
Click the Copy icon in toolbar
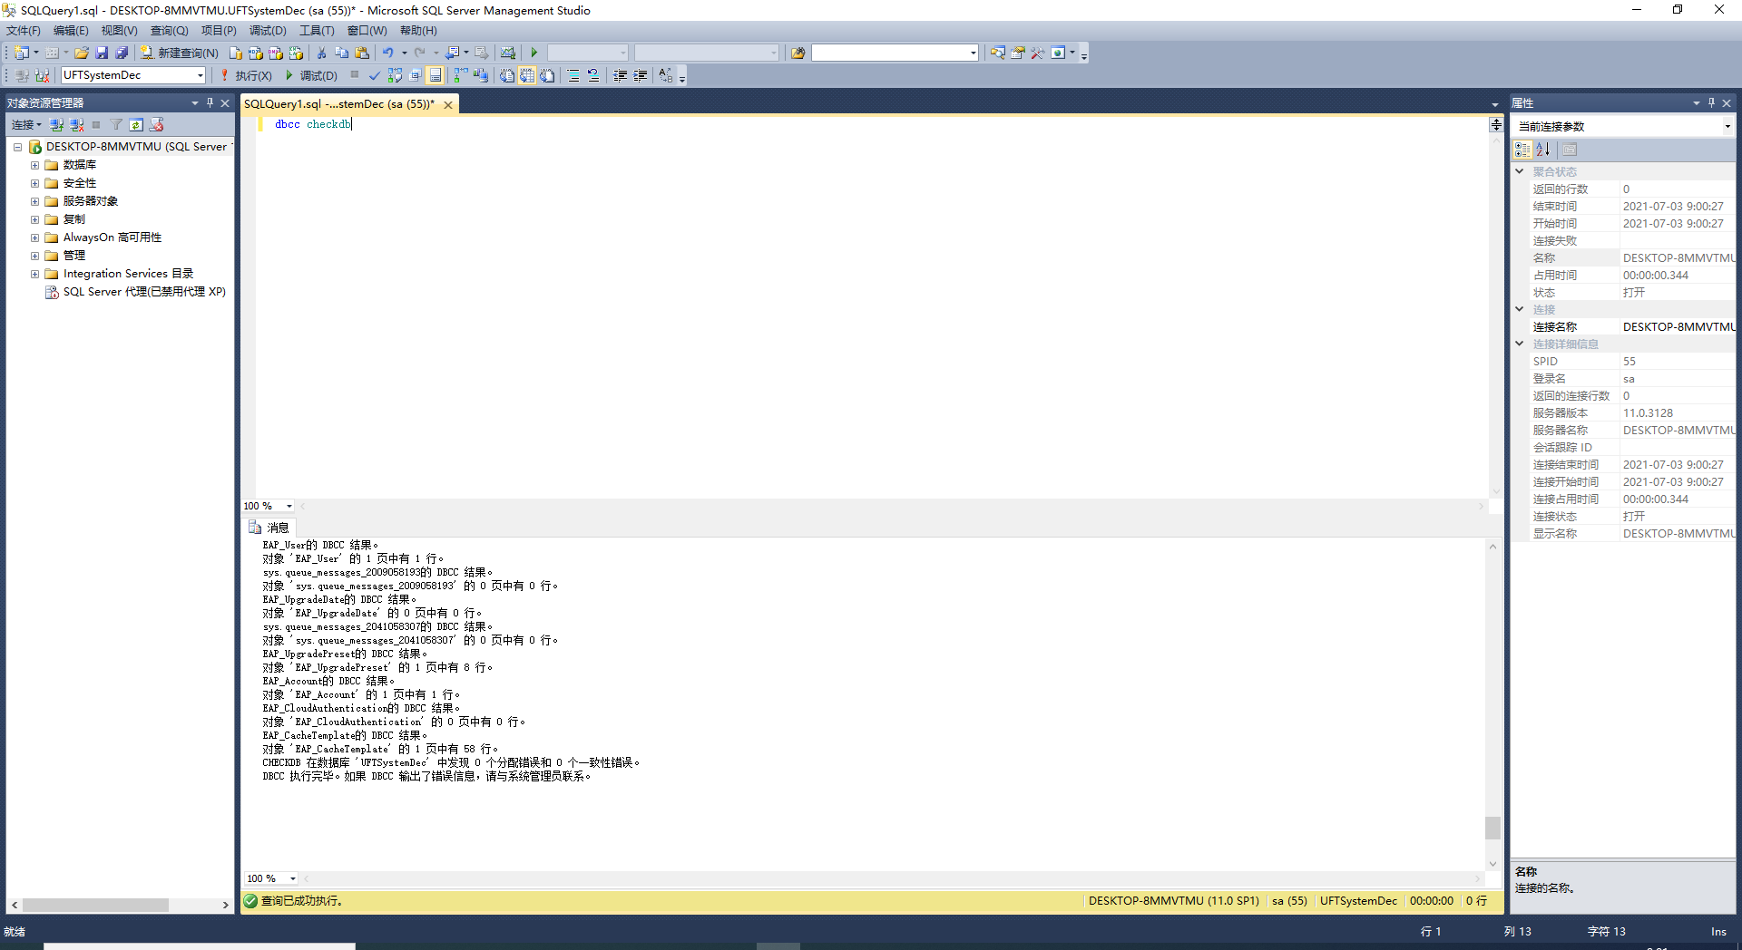pyautogui.click(x=342, y=53)
